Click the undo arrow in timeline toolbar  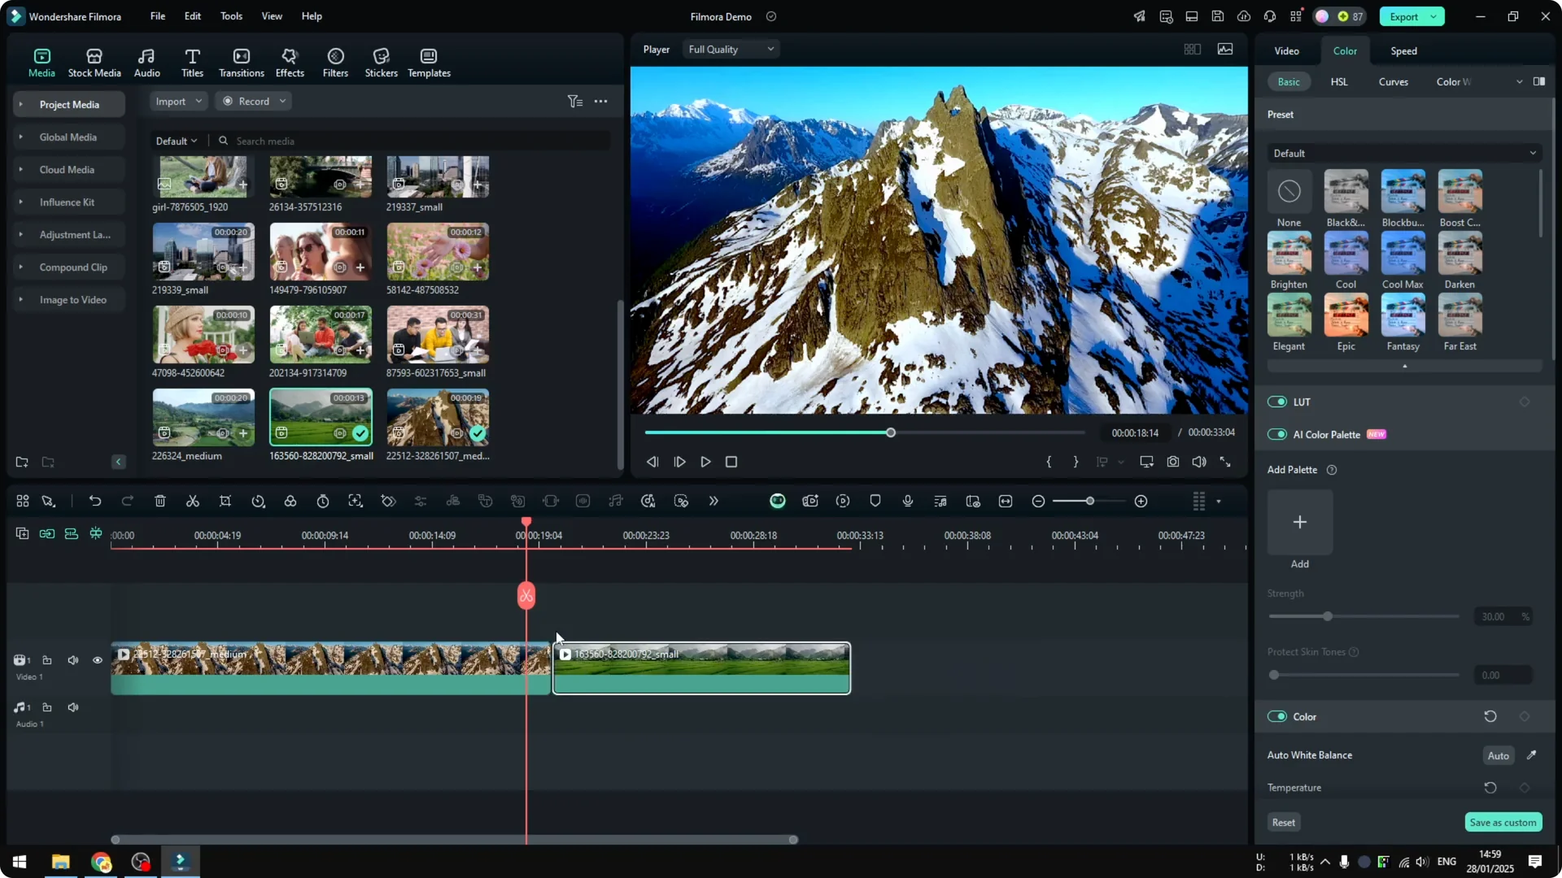95,501
